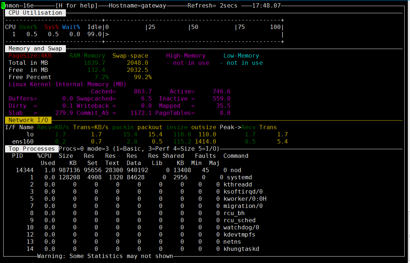Click the Inactive value 559.0
Screen dimensions: 410x263
222,99
